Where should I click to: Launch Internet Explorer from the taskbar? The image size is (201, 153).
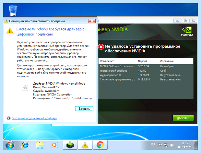click(25, 145)
